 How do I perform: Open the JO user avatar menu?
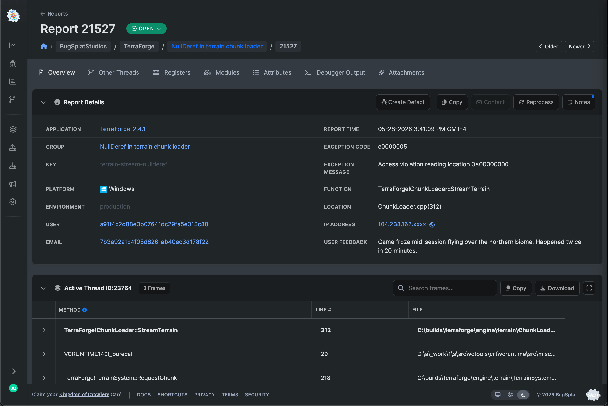[x=13, y=388]
